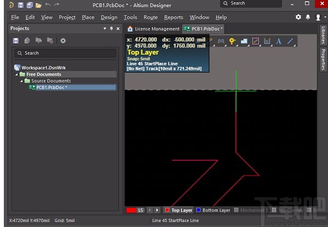Open the Project menu
This screenshot has width=328, height=227.
[67, 18]
